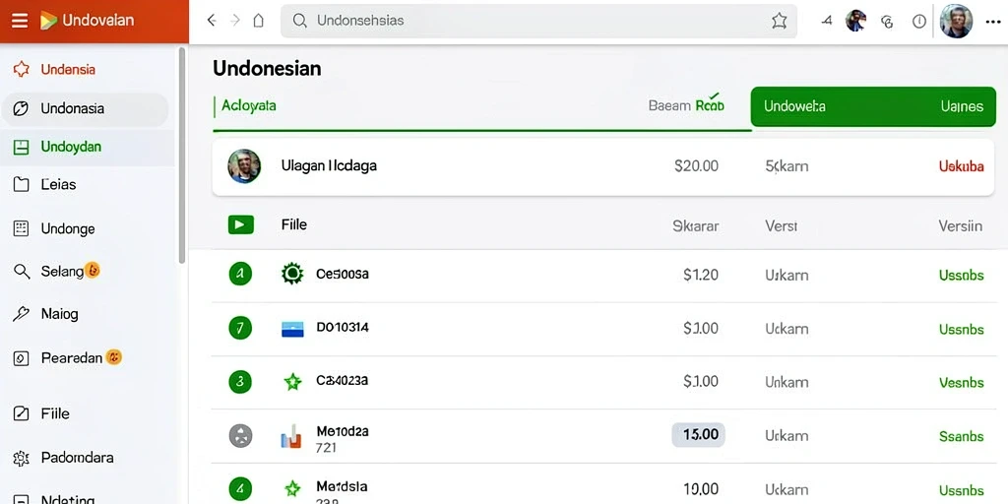Click the green Undoweha button
The width and height of the screenshot is (1008, 504).
click(x=873, y=106)
